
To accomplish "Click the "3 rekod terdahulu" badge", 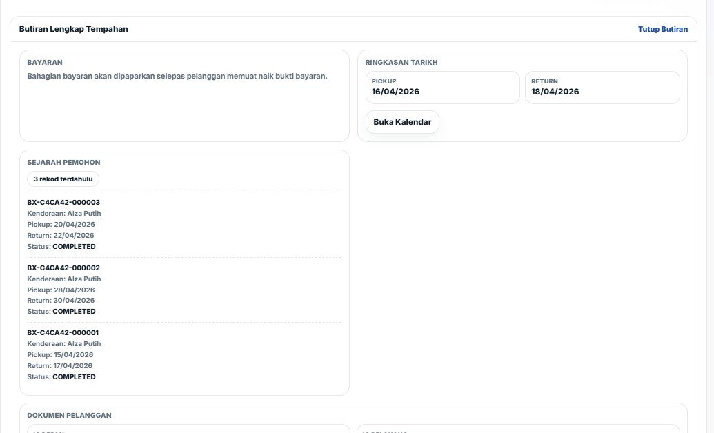I will 63,179.
